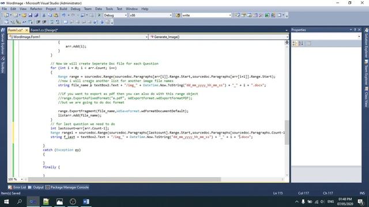
Task: Toggle Categorized view in Properties panel
Action: point(295,44)
